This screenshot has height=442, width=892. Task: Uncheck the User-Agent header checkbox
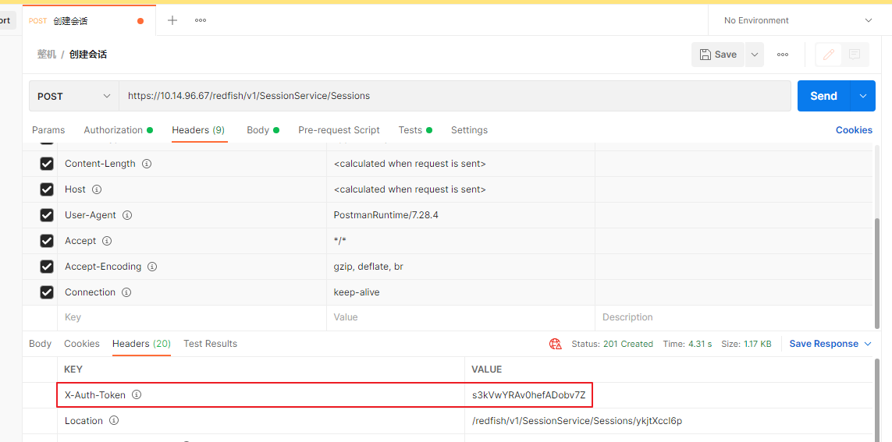(x=47, y=215)
